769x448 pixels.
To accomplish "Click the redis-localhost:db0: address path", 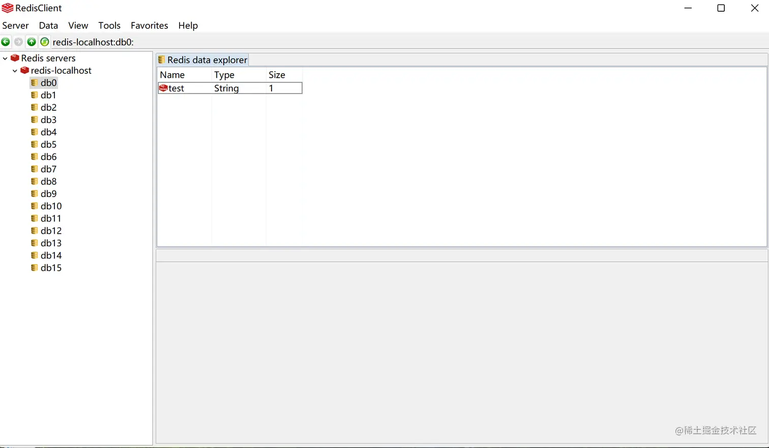I will coord(93,42).
